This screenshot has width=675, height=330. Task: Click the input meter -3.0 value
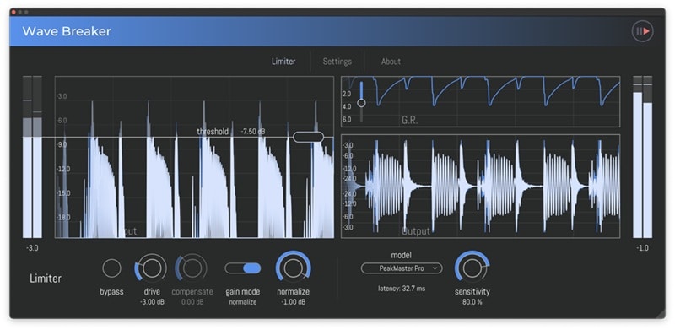click(x=32, y=248)
